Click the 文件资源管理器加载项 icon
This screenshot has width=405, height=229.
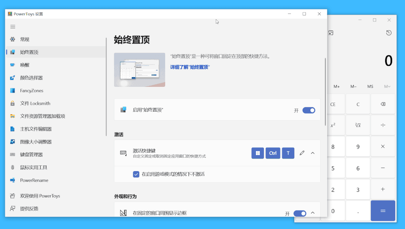(12, 116)
